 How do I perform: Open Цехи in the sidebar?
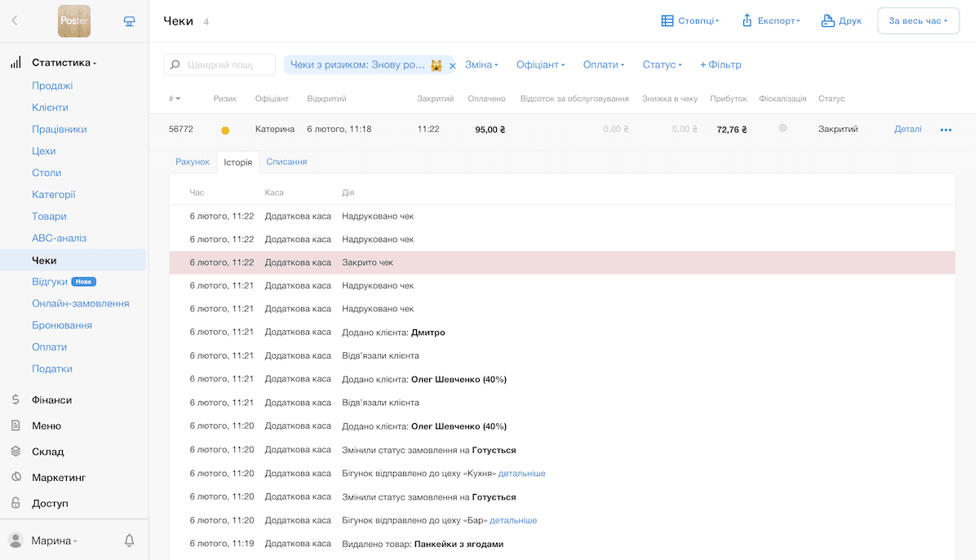[44, 151]
